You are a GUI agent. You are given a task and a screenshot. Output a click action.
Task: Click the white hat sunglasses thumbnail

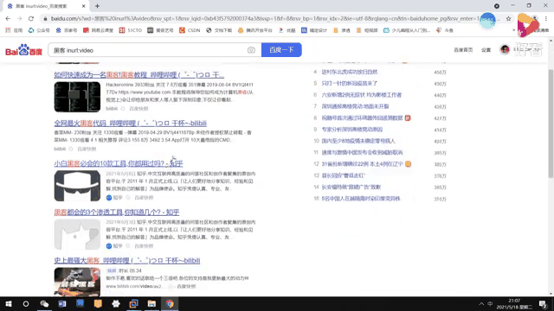click(77, 186)
